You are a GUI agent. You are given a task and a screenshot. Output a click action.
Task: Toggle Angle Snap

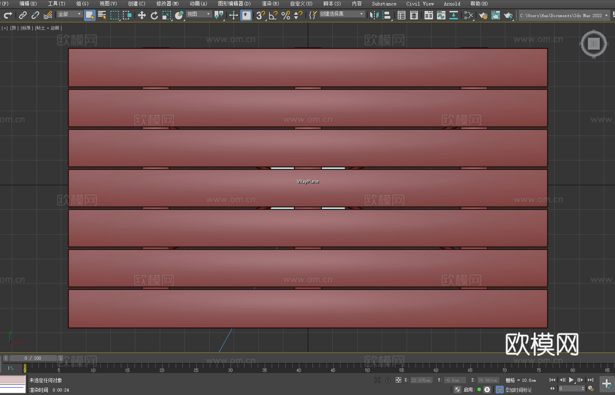[273, 15]
